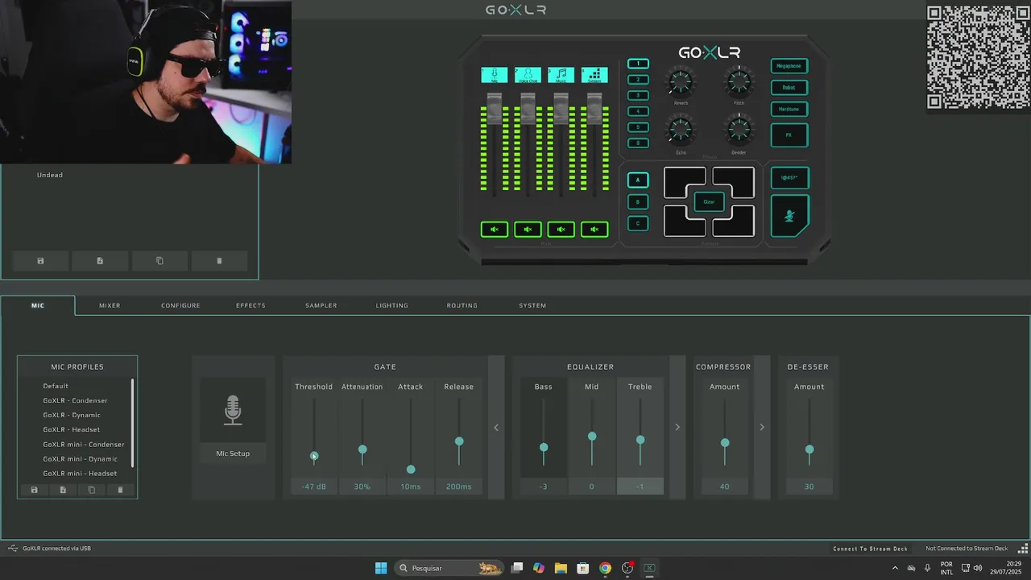Delete the mic profile with the trash icon
The width and height of the screenshot is (1031, 580).
[121, 490]
